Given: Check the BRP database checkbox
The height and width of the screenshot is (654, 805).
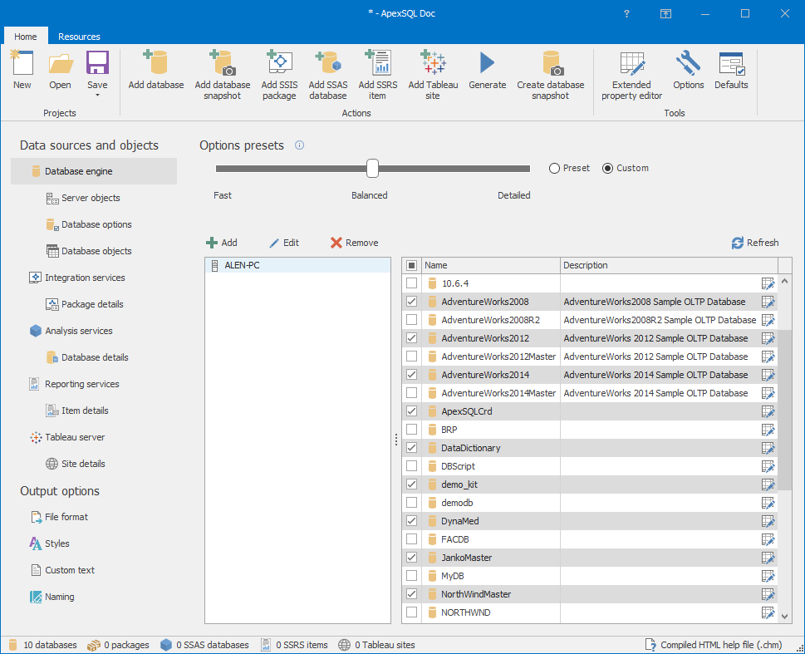Looking at the screenshot, I should (x=412, y=430).
